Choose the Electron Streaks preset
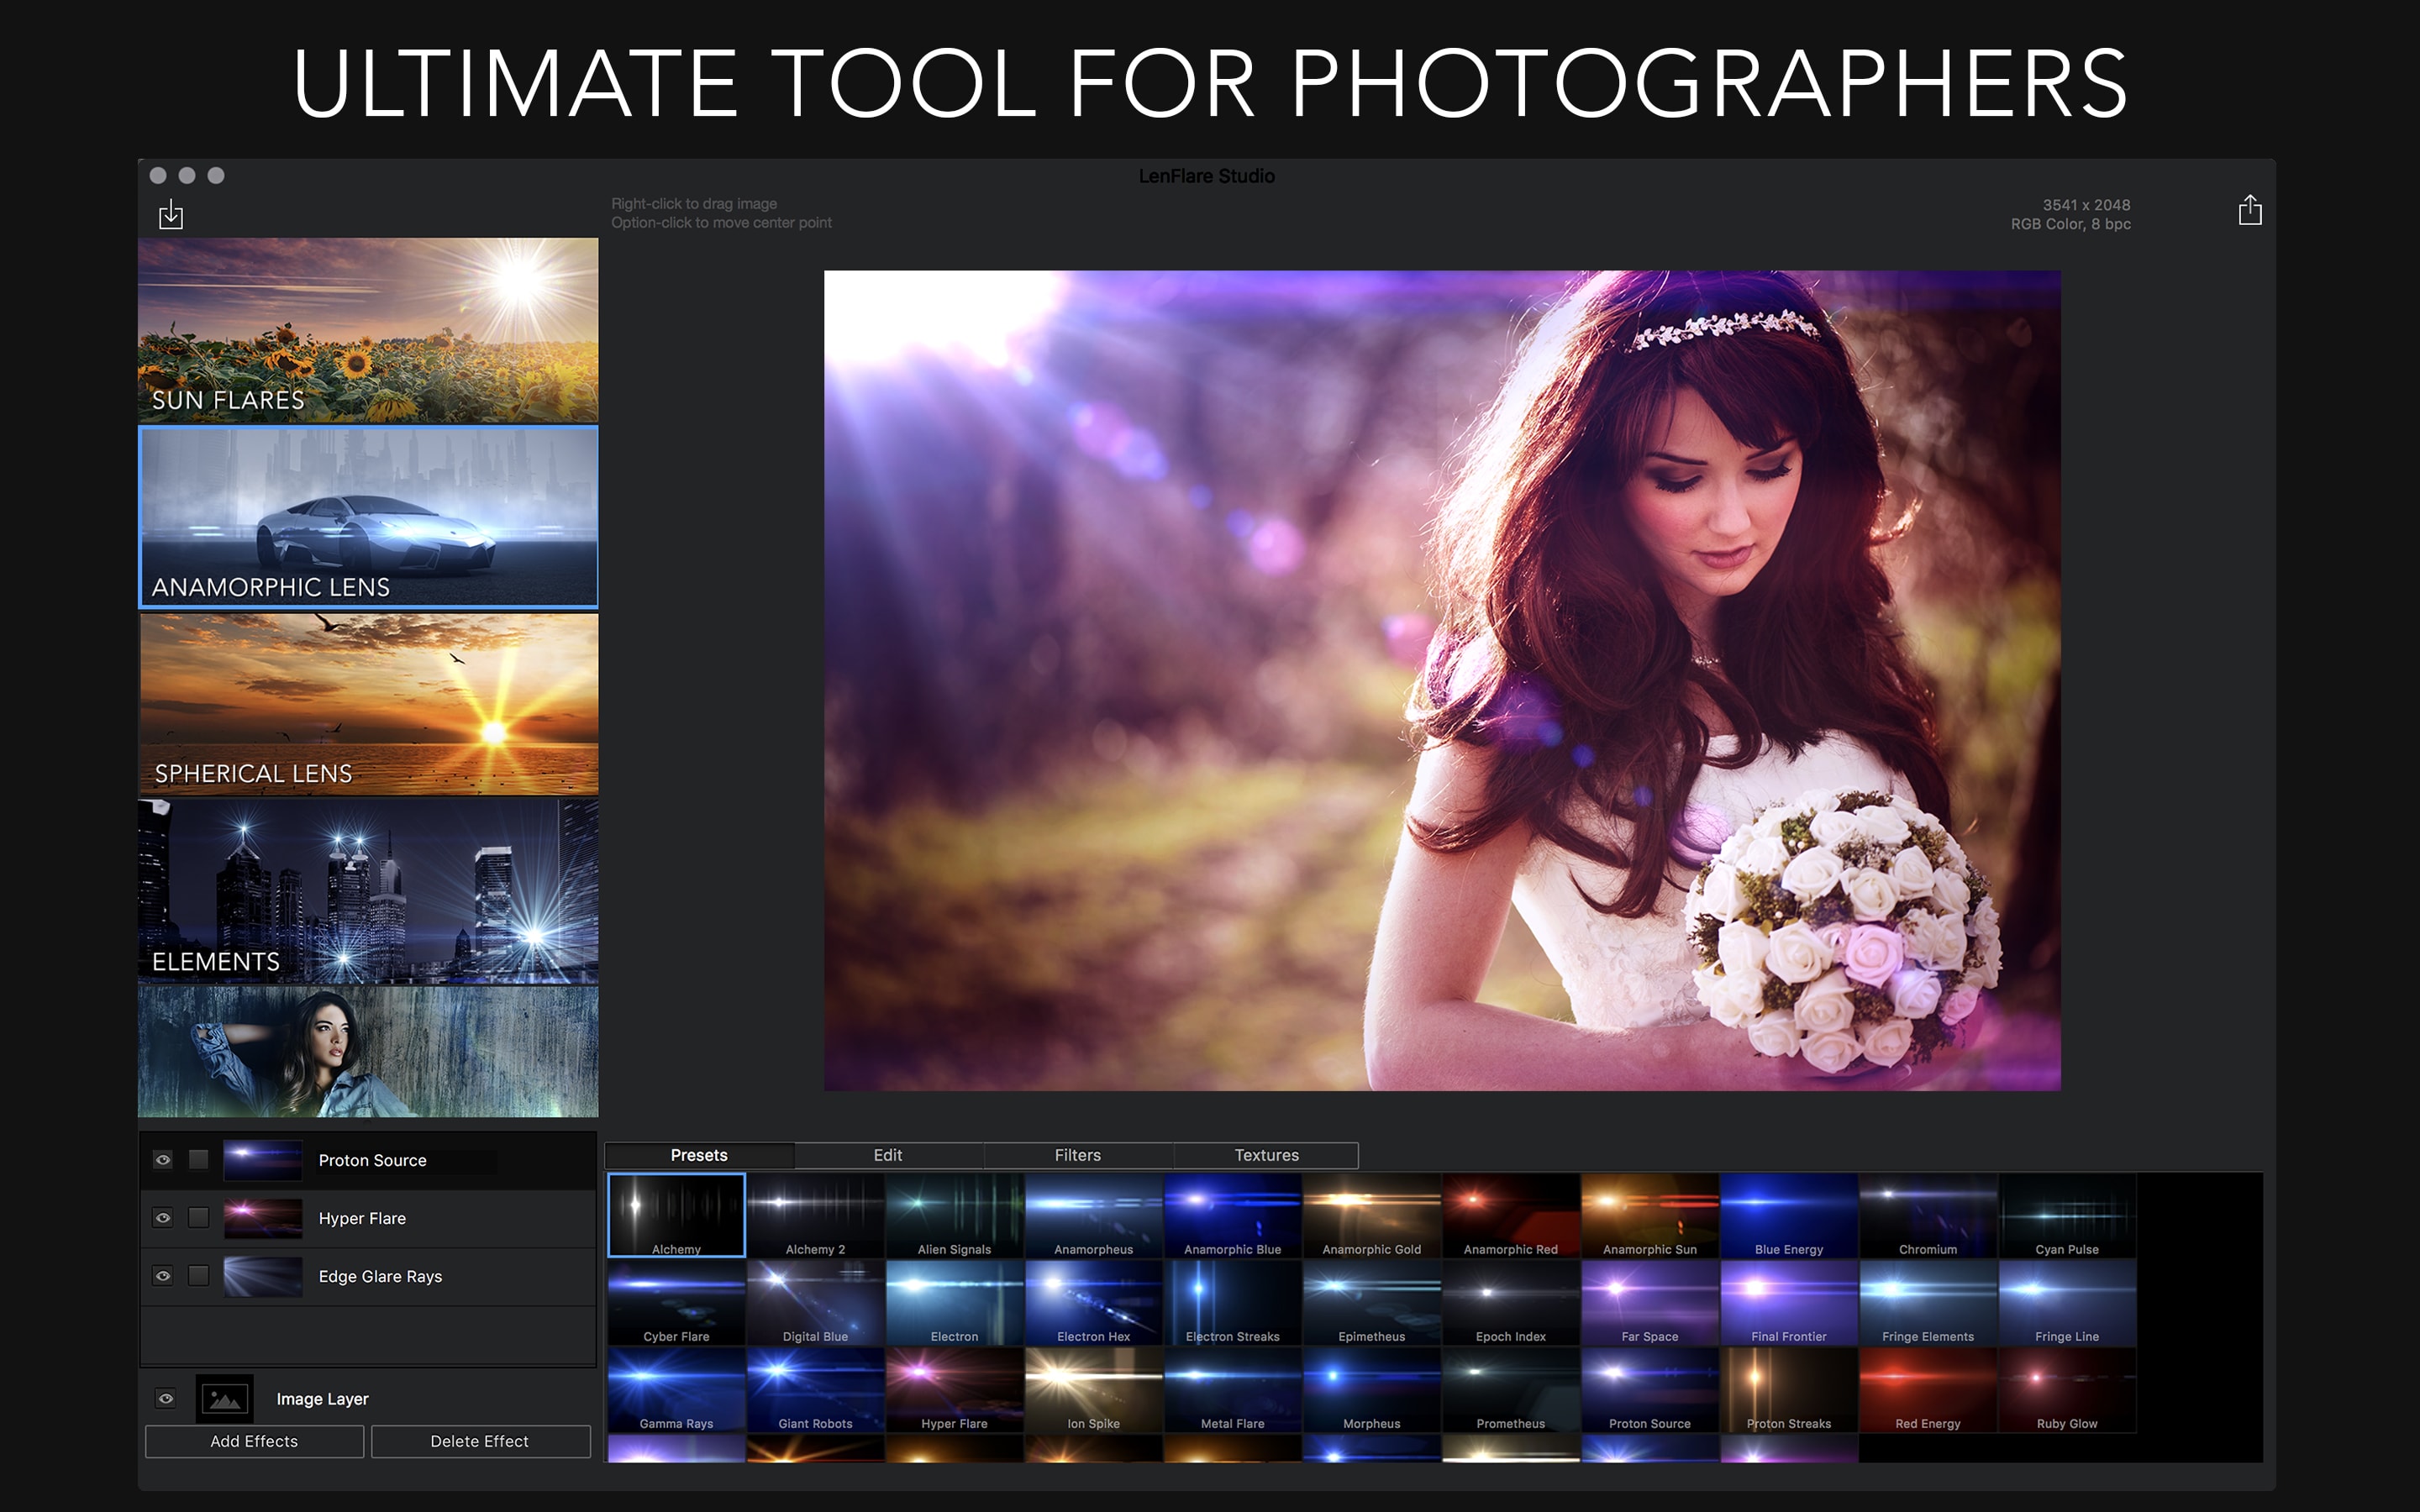 click(1232, 1302)
